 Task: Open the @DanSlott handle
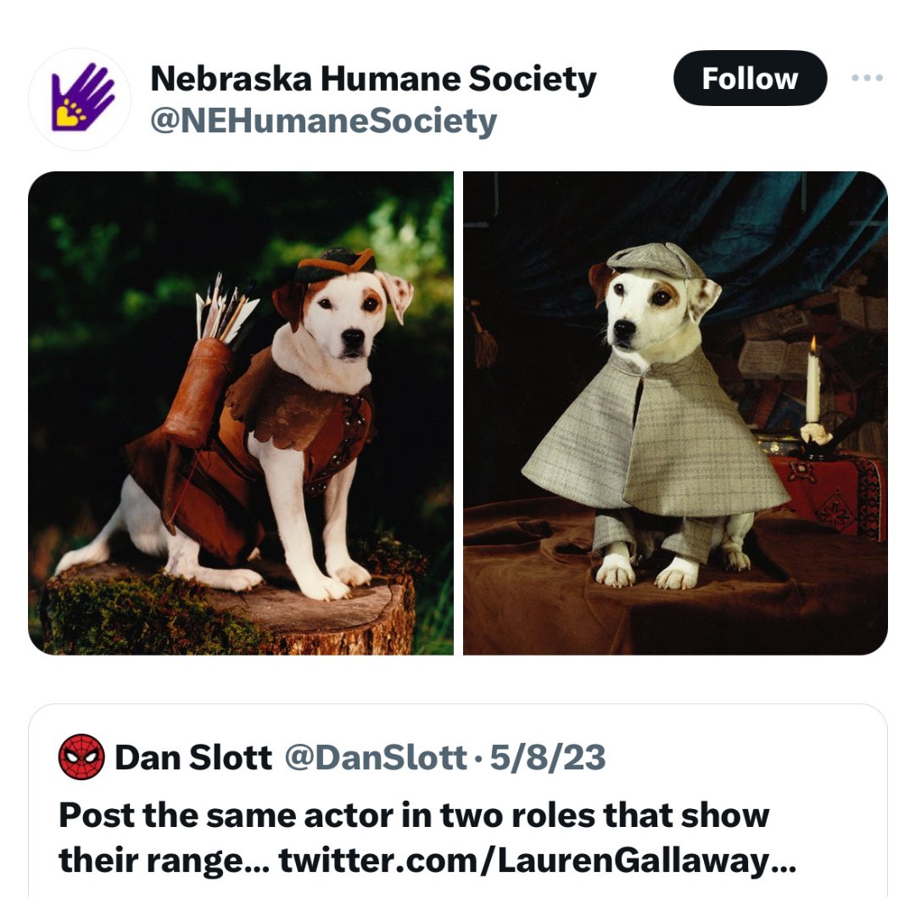pyautogui.click(x=376, y=757)
